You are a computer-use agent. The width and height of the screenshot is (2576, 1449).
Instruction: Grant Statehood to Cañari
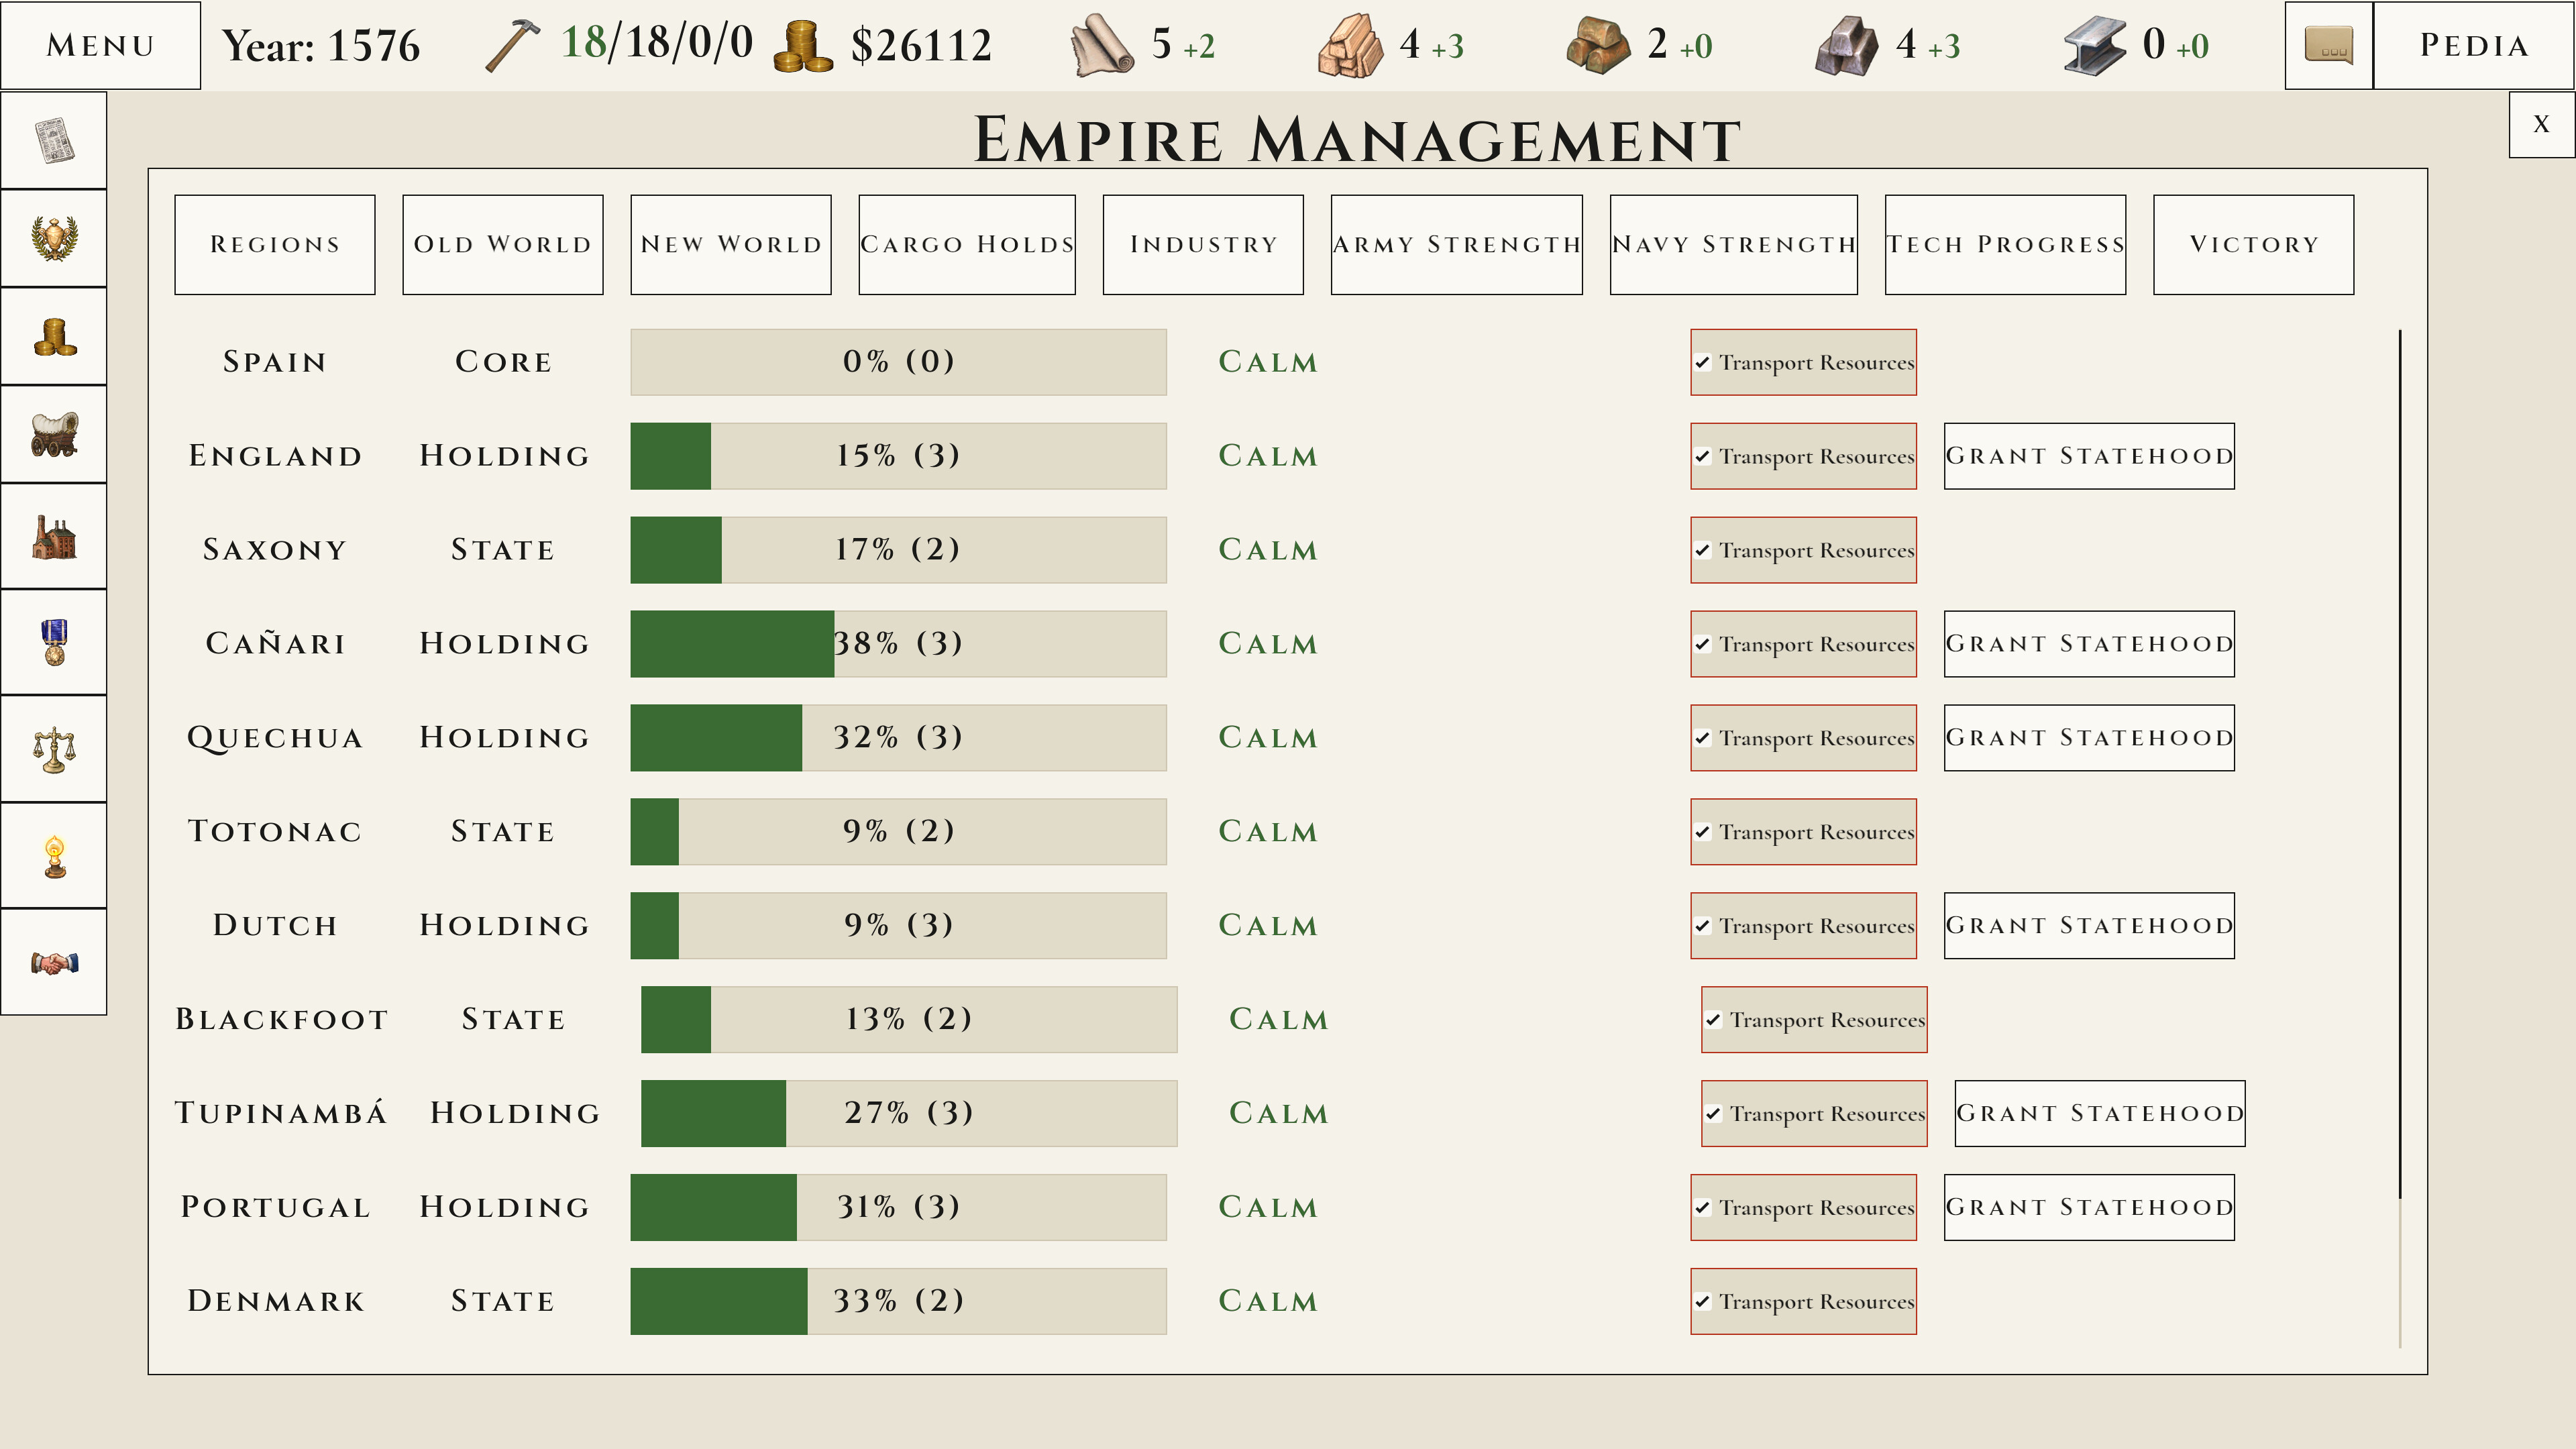2089,644
